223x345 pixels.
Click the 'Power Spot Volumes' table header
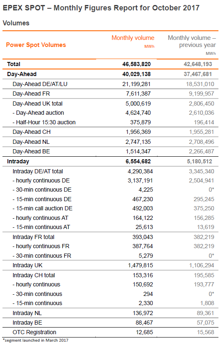pyautogui.click(x=36, y=45)
